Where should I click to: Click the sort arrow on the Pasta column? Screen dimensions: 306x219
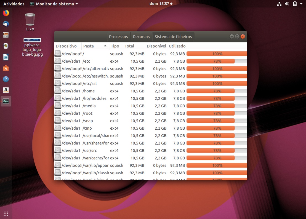pos(105,46)
